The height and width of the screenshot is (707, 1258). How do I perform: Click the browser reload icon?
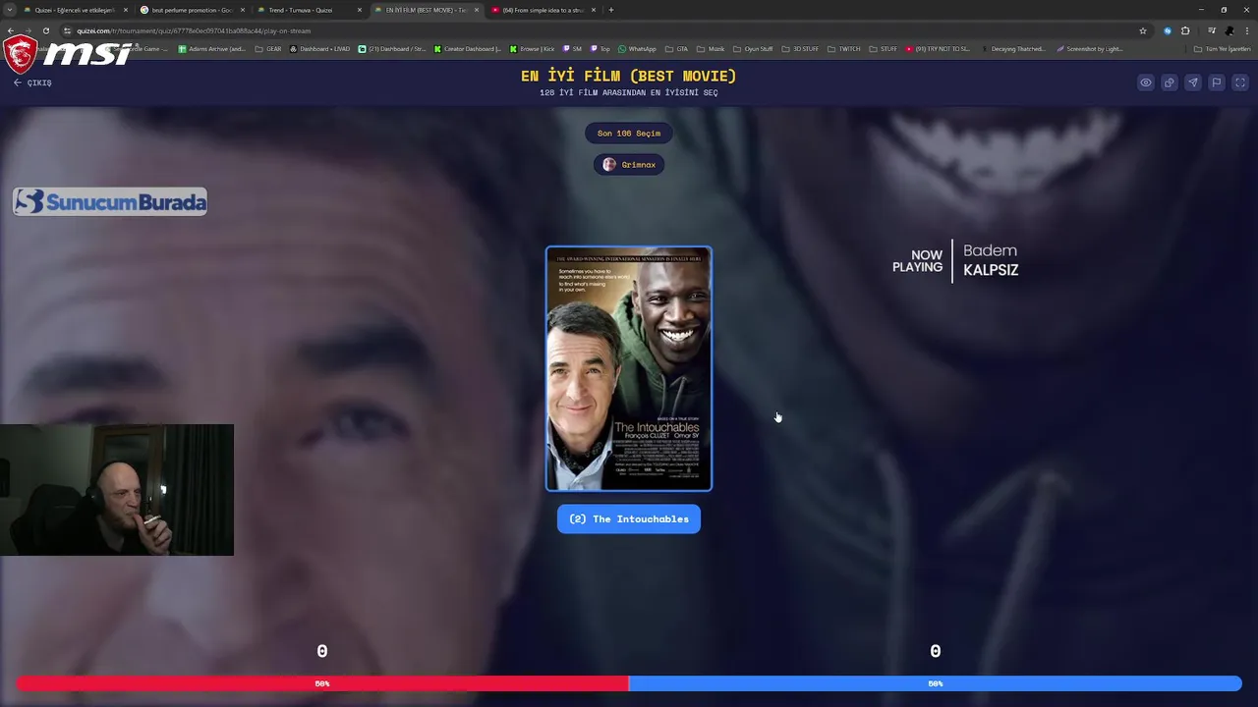(45, 30)
